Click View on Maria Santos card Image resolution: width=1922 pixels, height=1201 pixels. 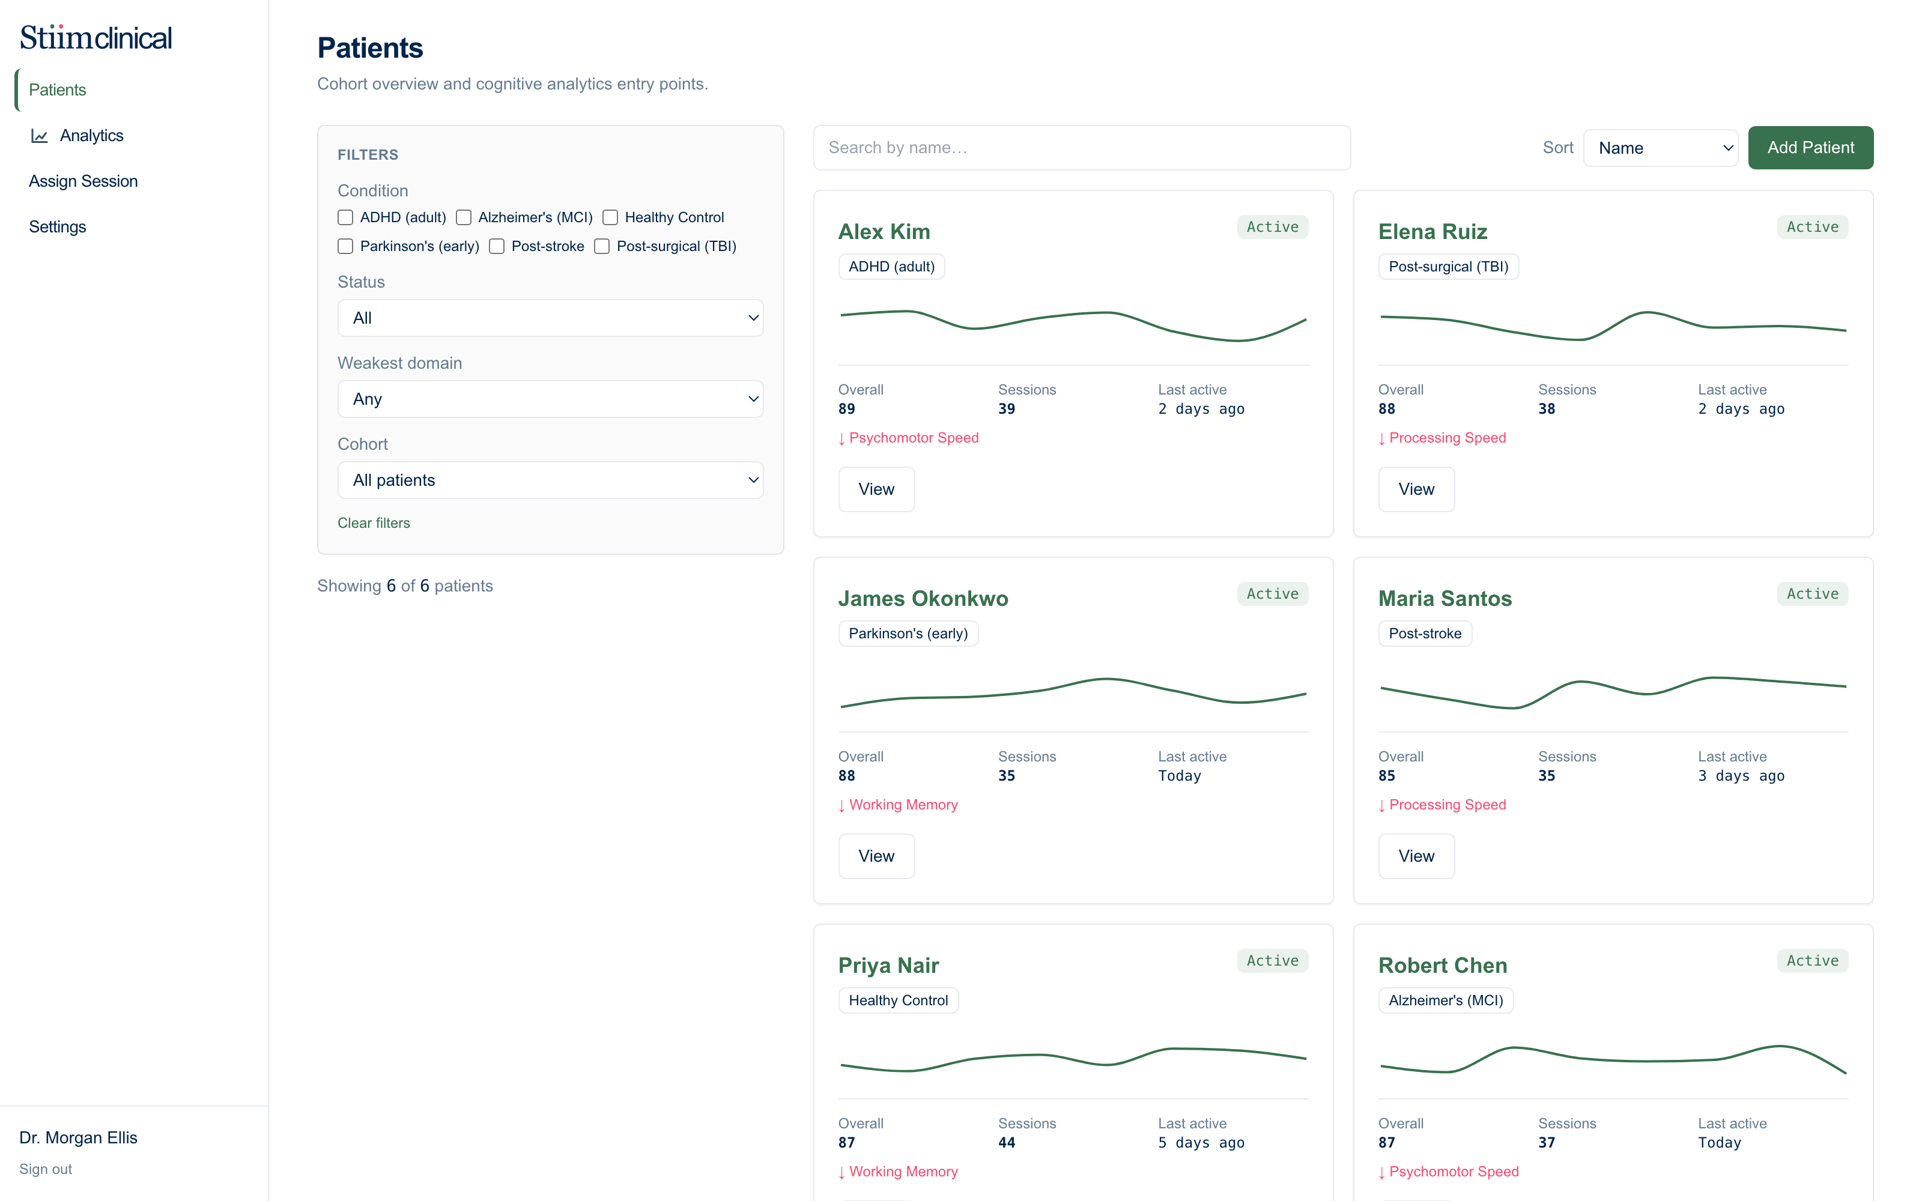point(1416,856)
